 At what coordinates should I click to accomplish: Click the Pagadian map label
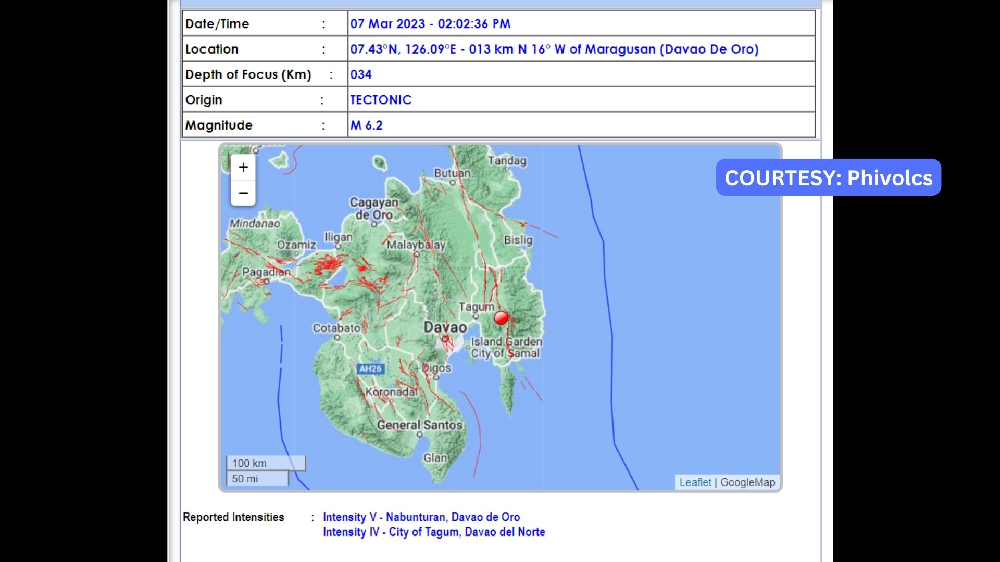tap(266, 272)
